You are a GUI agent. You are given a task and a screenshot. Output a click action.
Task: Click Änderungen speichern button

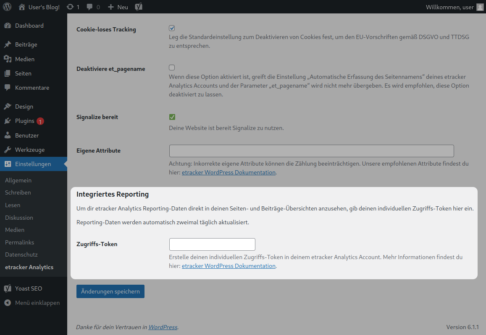point(110,291)
